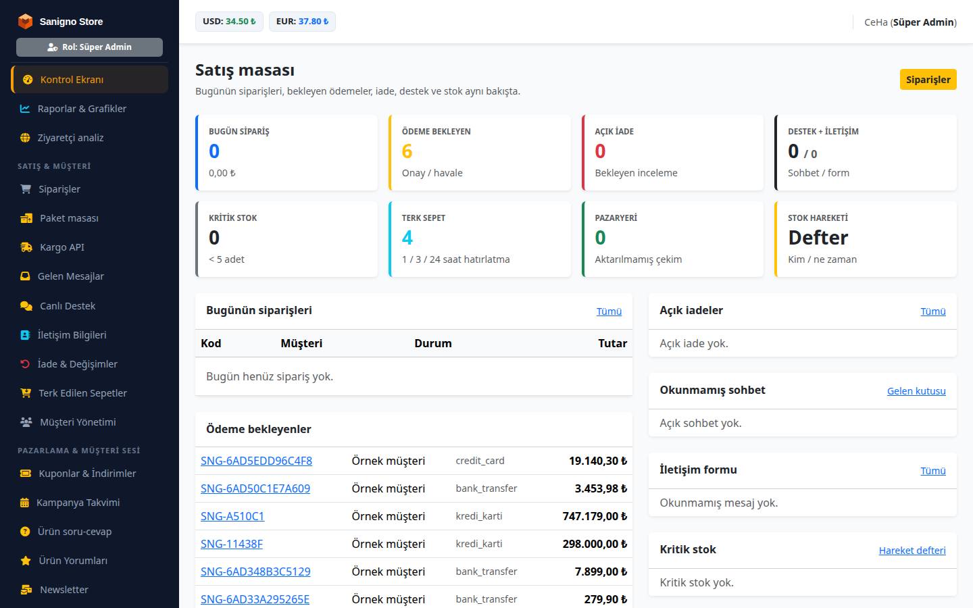The width and height of the screenshot is (973, 608).
Task: Open Müşteri Yönetimi sidebar entry
Action: tap(89, 422)
